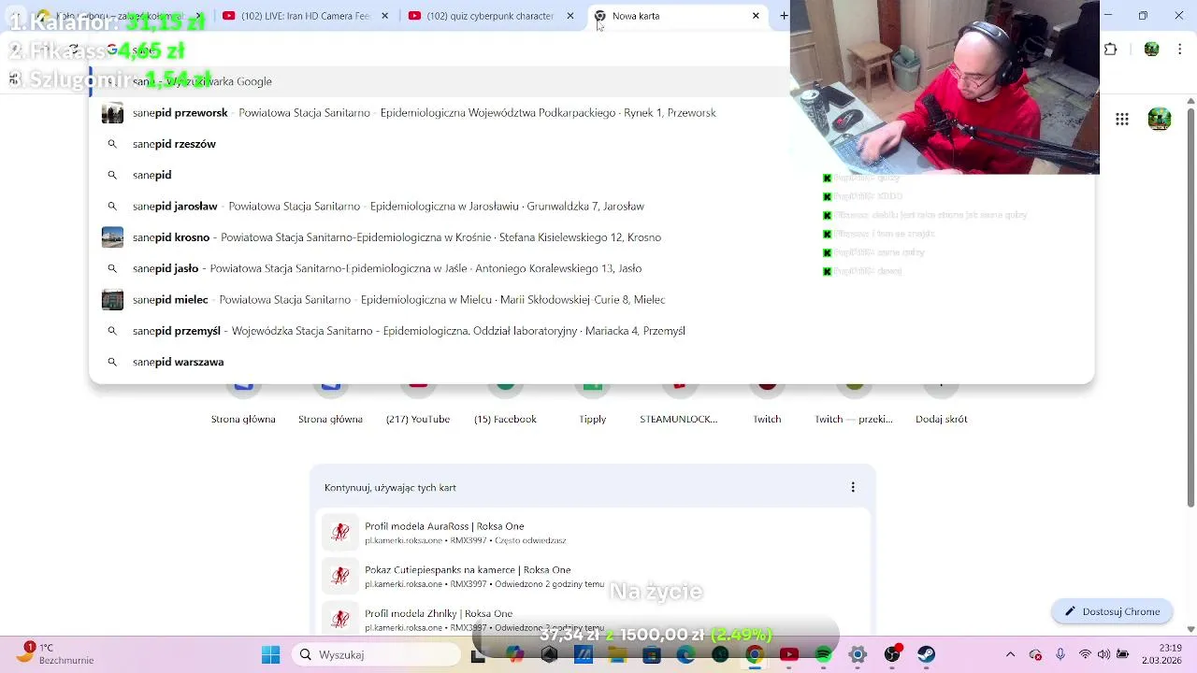
Task: Expand the hidden tray icons chevron
Action: point(1010,654)
